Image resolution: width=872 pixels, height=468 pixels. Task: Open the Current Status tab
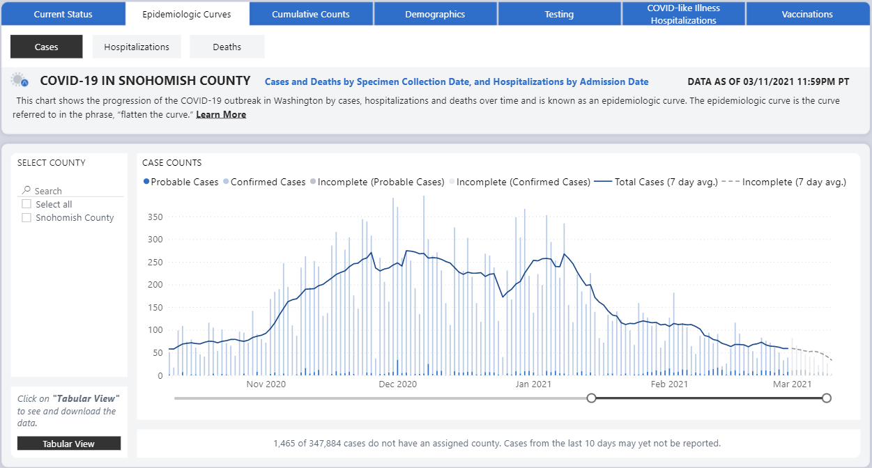tap(63, 14)
